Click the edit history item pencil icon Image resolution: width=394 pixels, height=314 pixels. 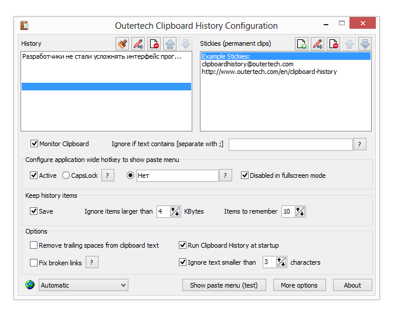coord(138,43)
